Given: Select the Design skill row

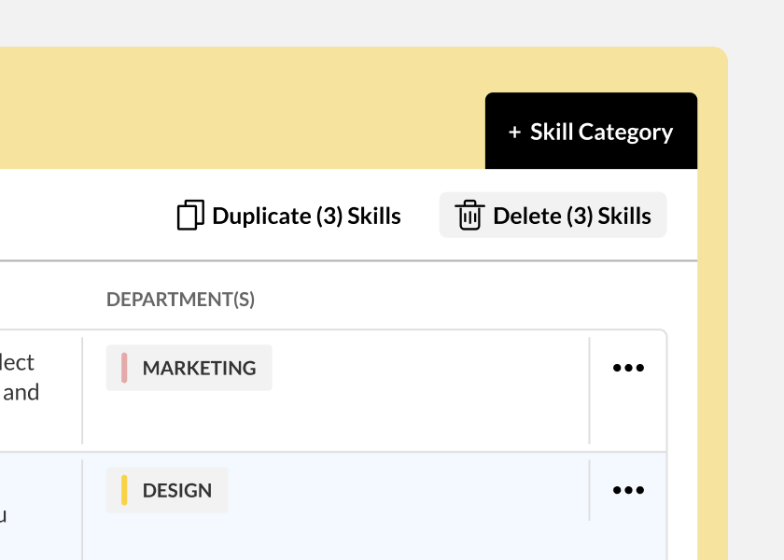Looking at the screenshot, I should 373,489.
